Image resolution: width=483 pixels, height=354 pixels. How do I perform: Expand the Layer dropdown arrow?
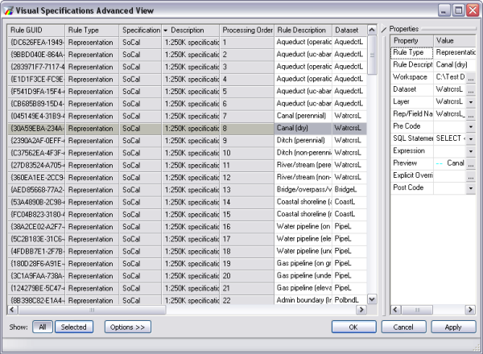pos(471,102)
